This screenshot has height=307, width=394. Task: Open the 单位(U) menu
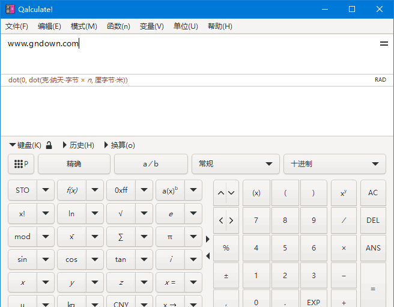coord(186,26)
